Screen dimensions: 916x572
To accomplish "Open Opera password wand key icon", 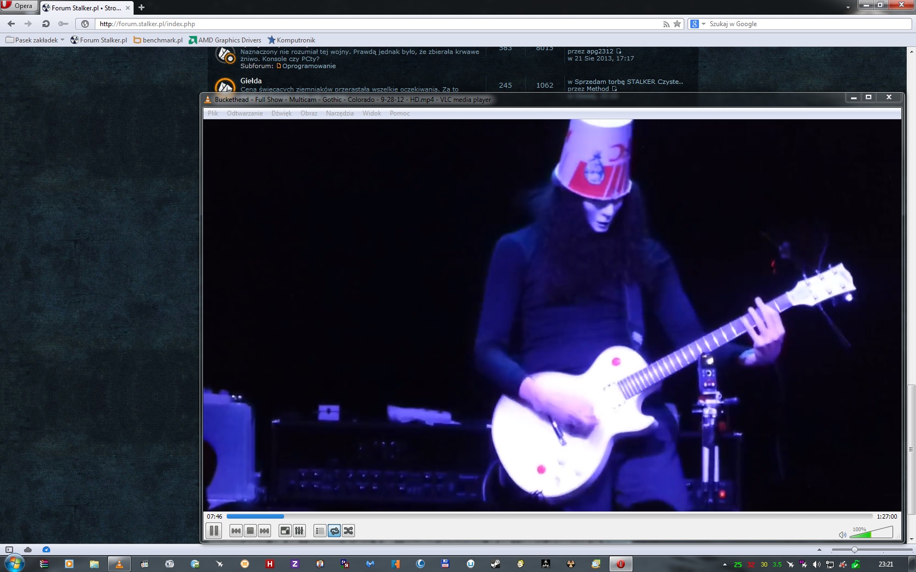I will click(63, 24).
